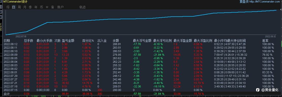Click the 余额 column header
This screenshot has width=282, height=97.
point(116,41)
